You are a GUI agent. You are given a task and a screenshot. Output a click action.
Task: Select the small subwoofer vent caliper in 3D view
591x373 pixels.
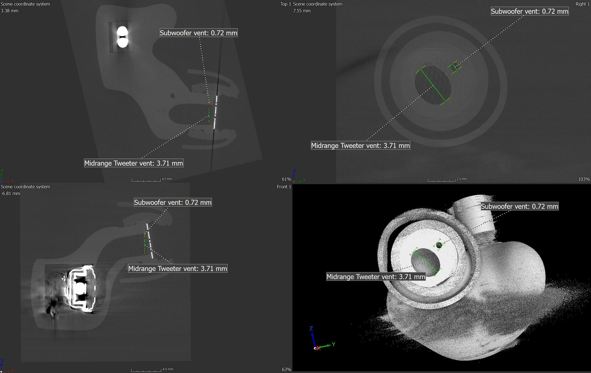coord(439,245)
